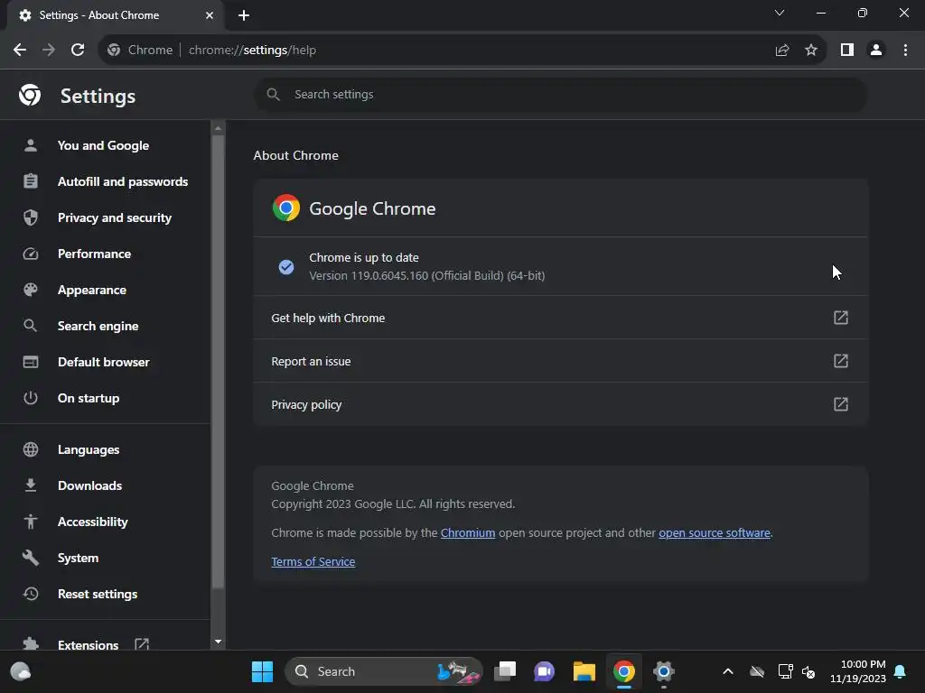Click the cloud sync icon in system tray
Screen dimensions: 925x693
point(757,671)
